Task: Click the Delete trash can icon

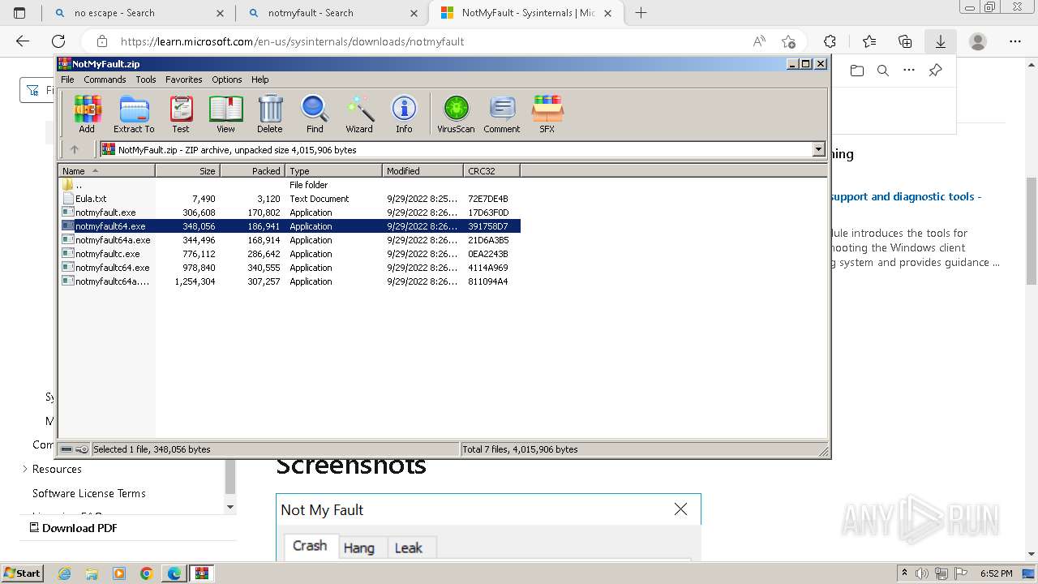Action: 270,114
